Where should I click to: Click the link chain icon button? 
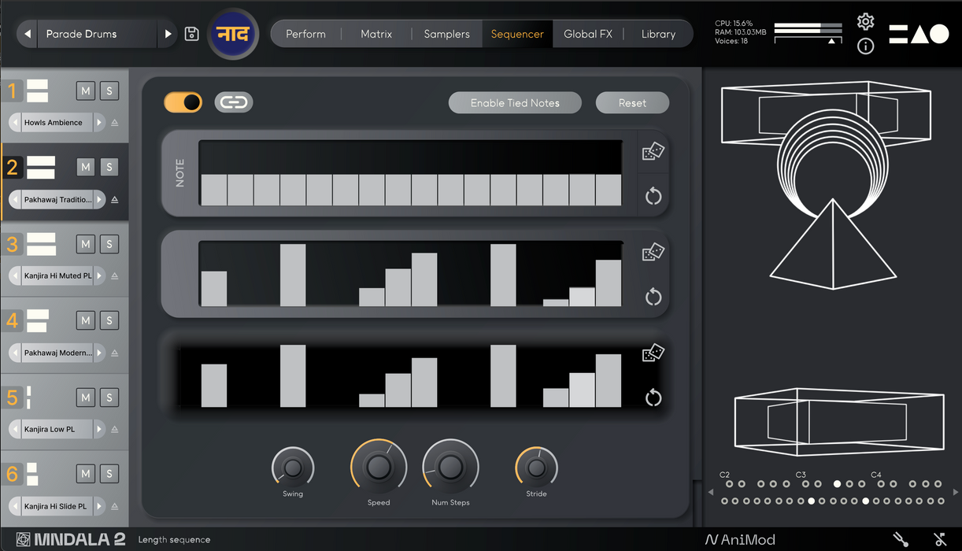click(233, 102)
